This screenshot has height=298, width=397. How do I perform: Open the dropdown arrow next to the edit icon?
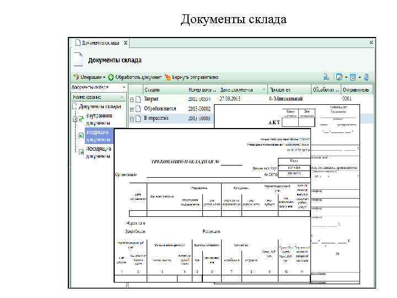point(346,77)
